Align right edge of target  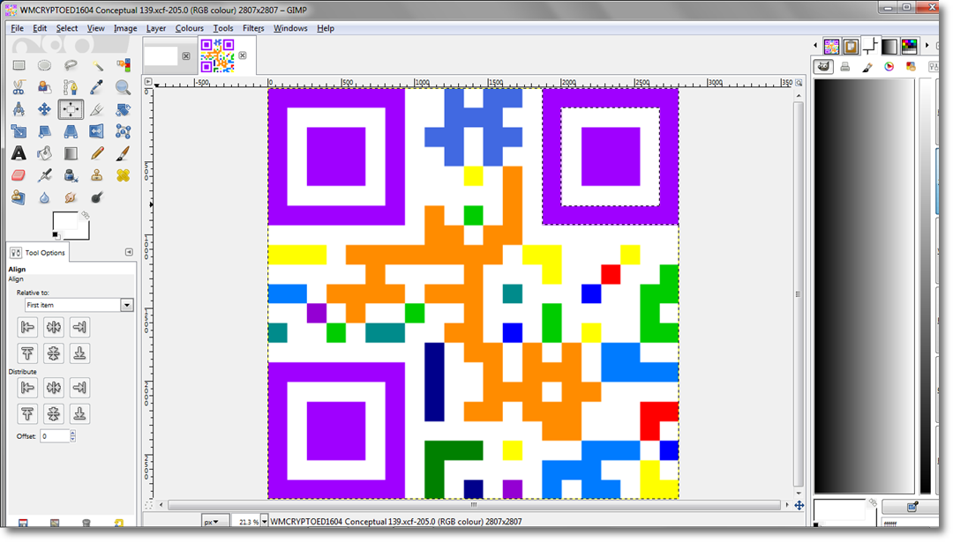click(x=79, y=327)
